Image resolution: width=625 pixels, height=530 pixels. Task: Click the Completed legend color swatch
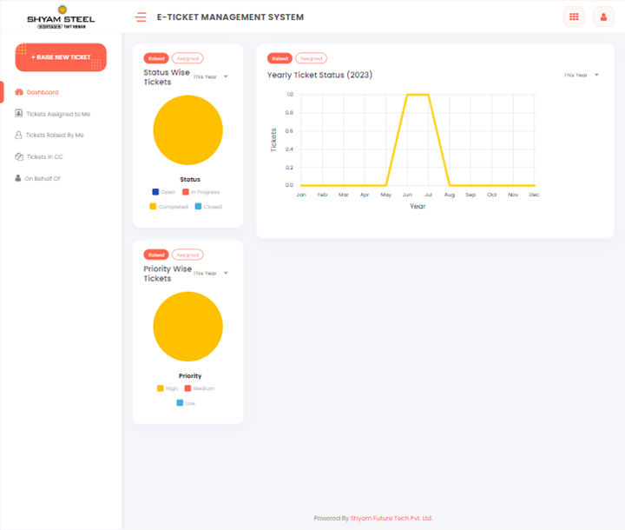(153, 207)
